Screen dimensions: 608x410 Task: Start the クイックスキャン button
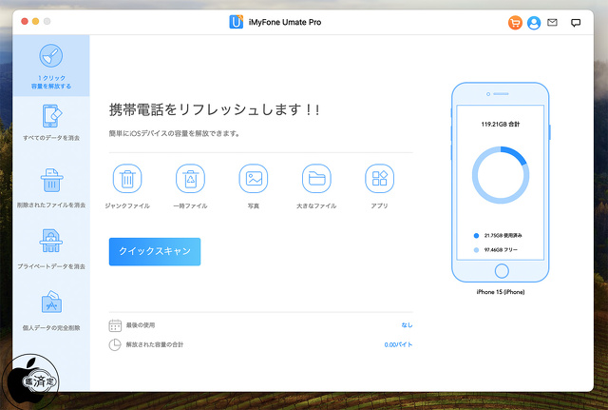coord(155,251)
